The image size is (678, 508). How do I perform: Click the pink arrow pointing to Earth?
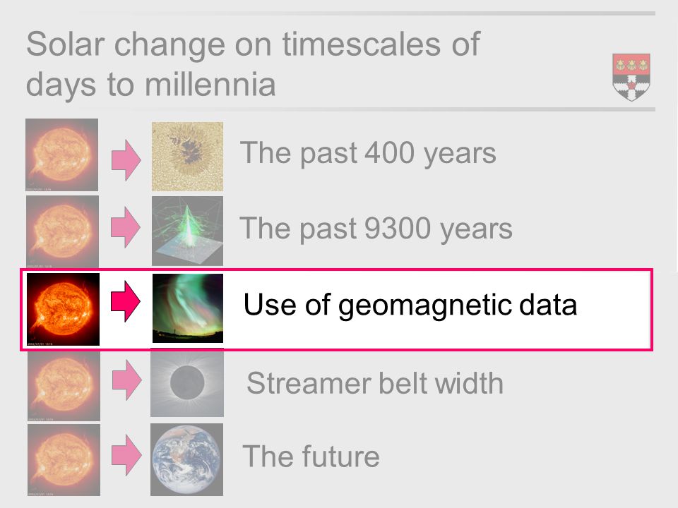point(126,455)
